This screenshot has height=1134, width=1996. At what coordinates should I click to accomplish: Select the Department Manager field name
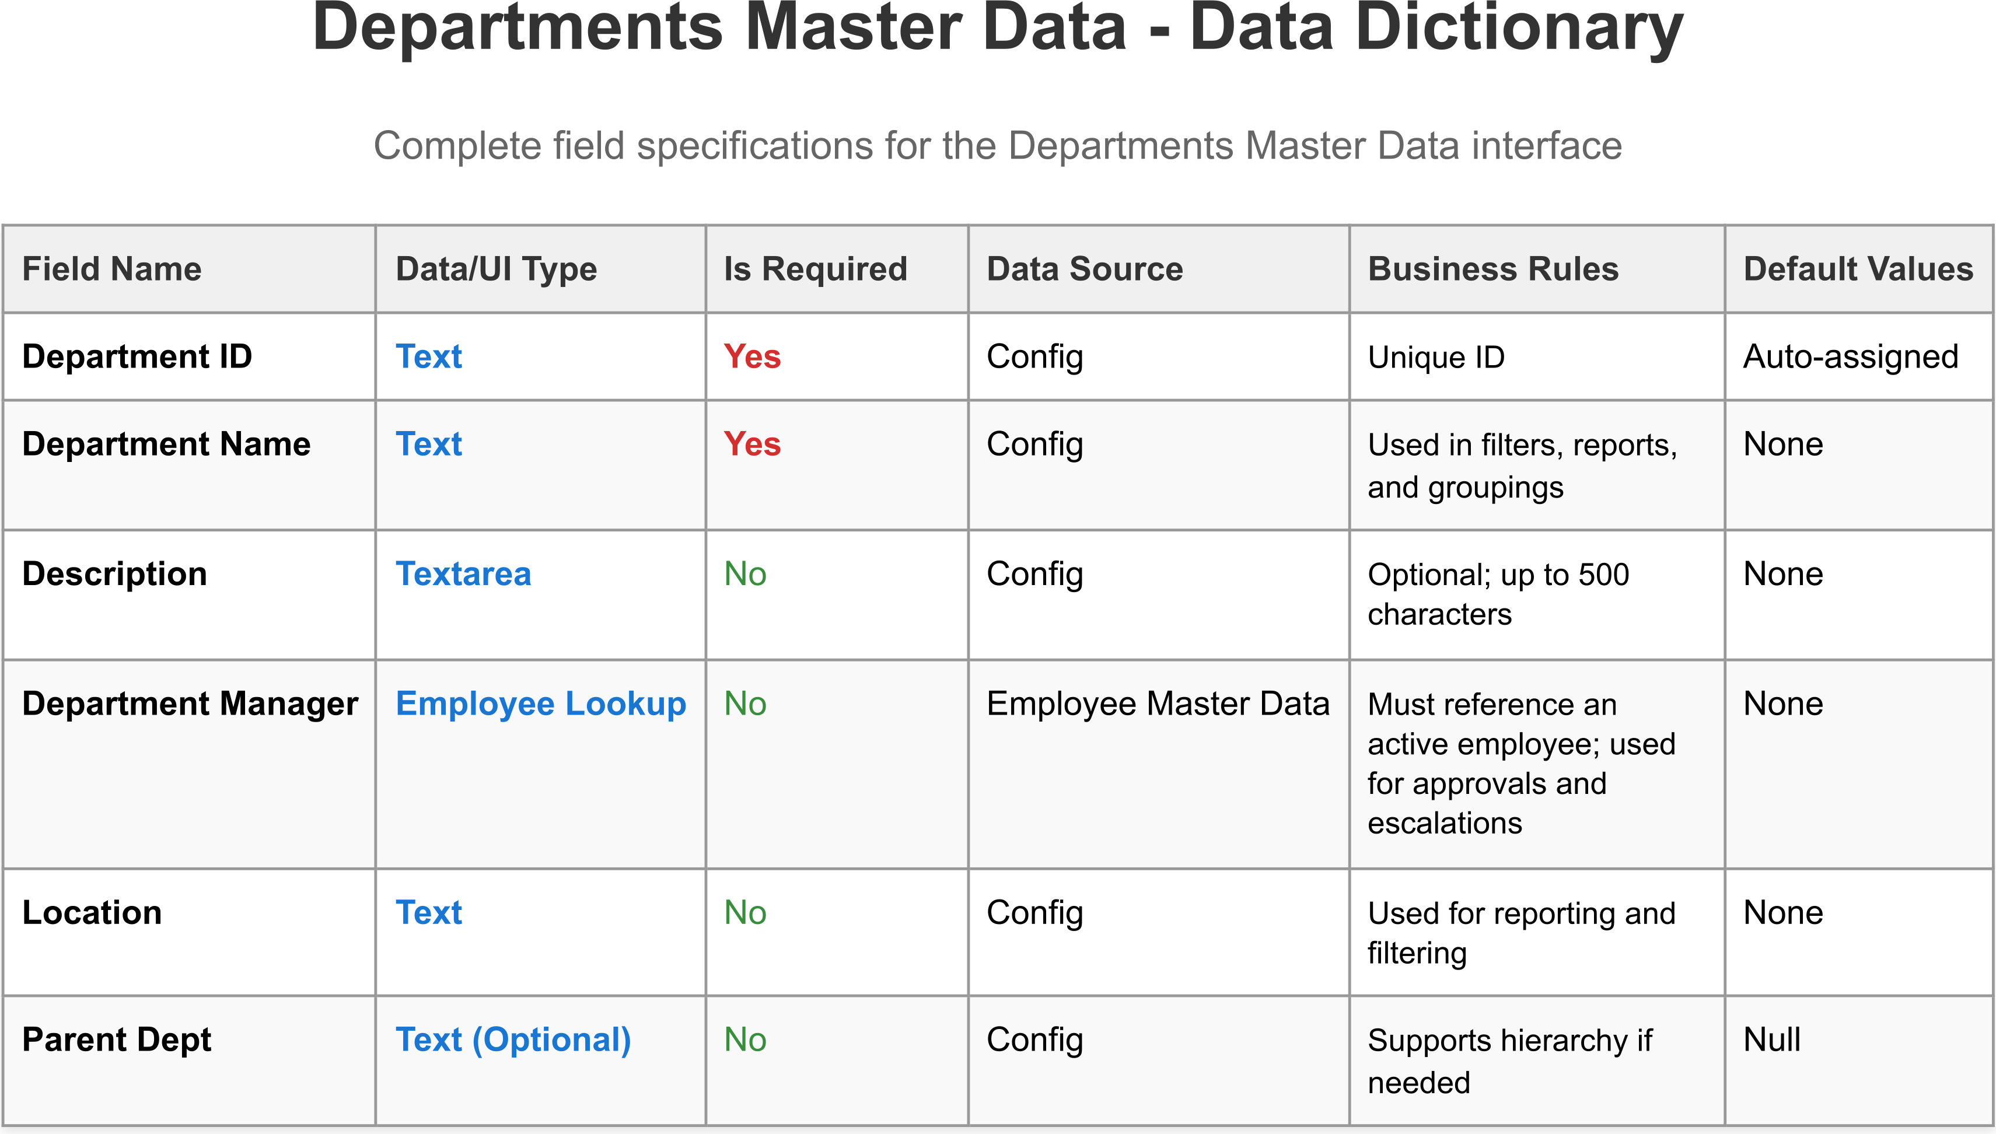point(190,704)
